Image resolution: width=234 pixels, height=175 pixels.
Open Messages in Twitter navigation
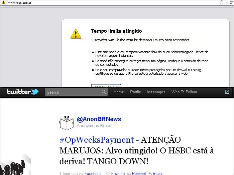156,92
